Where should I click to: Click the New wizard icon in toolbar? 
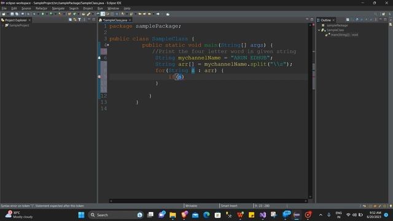(4, 14)
